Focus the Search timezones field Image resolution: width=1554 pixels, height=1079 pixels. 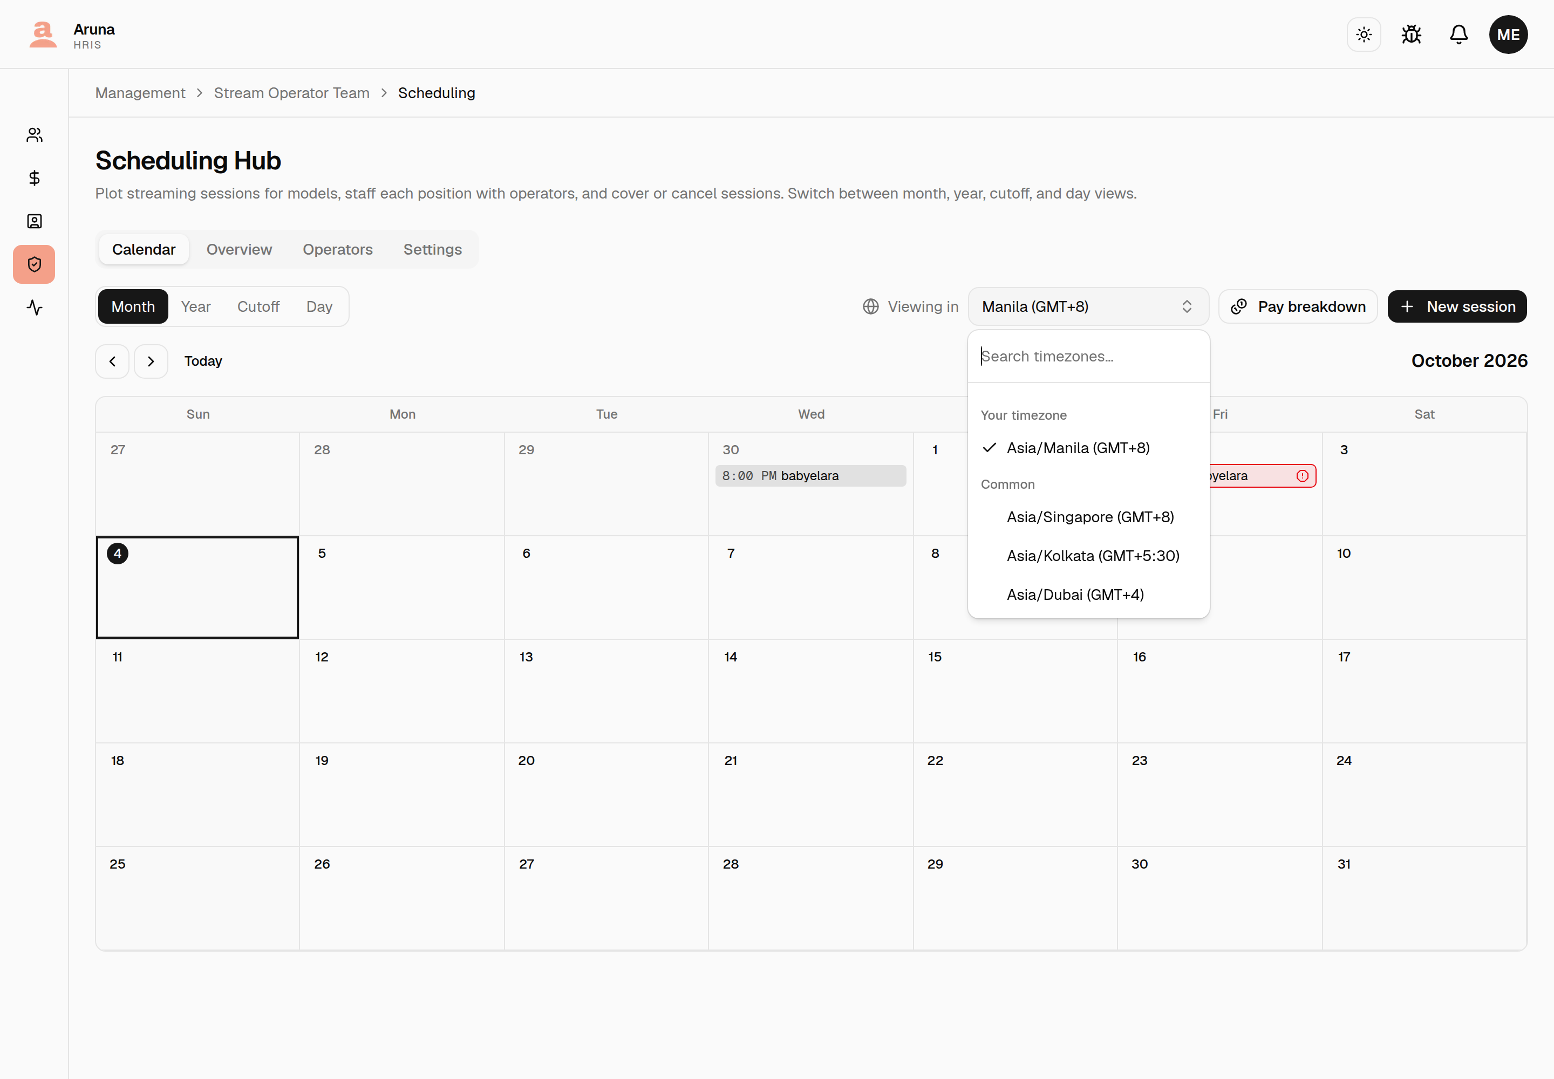tap(1088, 356)
